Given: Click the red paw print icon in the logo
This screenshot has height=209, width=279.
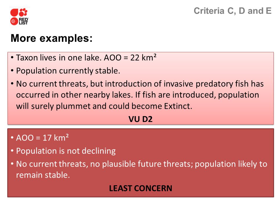Looking at the screenshot, I should (23, 12).
